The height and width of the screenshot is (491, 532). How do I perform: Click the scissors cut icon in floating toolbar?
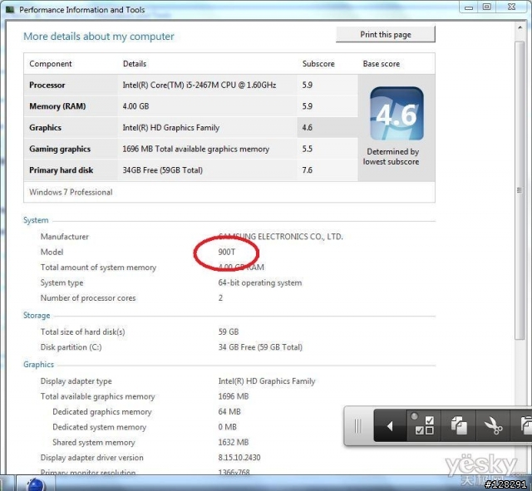coord(494,426)
